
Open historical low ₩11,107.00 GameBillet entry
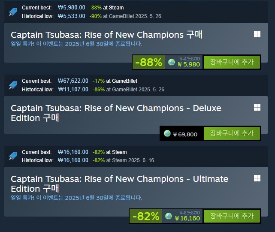coord(112,90)
